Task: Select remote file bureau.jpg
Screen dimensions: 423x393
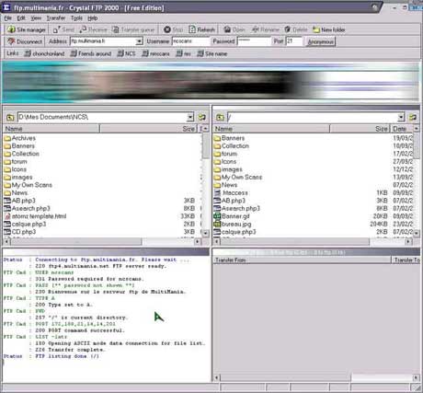Action: [x=233, y=225]
